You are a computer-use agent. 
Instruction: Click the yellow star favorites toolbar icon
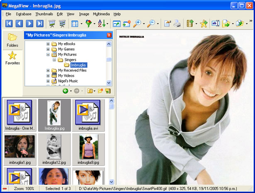(x=203, y=24)
